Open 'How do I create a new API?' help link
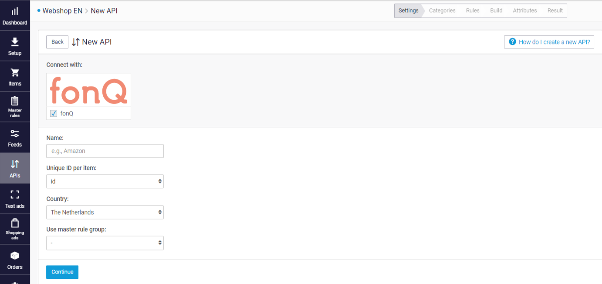The width and height of the screenshot is (602, 284). pyautogui.click(x=549, y=42)
